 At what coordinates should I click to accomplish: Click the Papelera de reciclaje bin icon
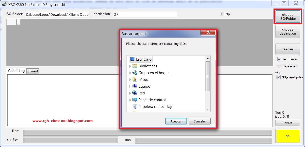click(x=135, y=107)
